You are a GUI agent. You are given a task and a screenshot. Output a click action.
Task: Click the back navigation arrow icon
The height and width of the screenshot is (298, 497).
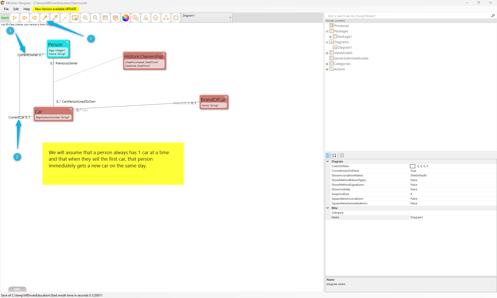point(25,18)
